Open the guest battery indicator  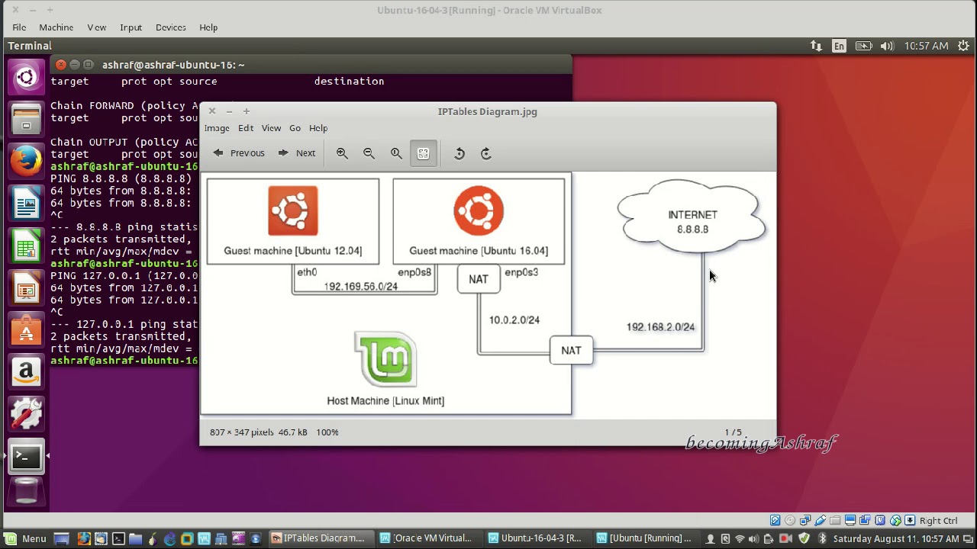tap(863, 47)
